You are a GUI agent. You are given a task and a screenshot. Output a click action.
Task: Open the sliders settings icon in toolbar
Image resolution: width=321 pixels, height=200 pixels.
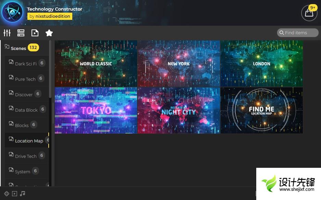click(7, 33)
